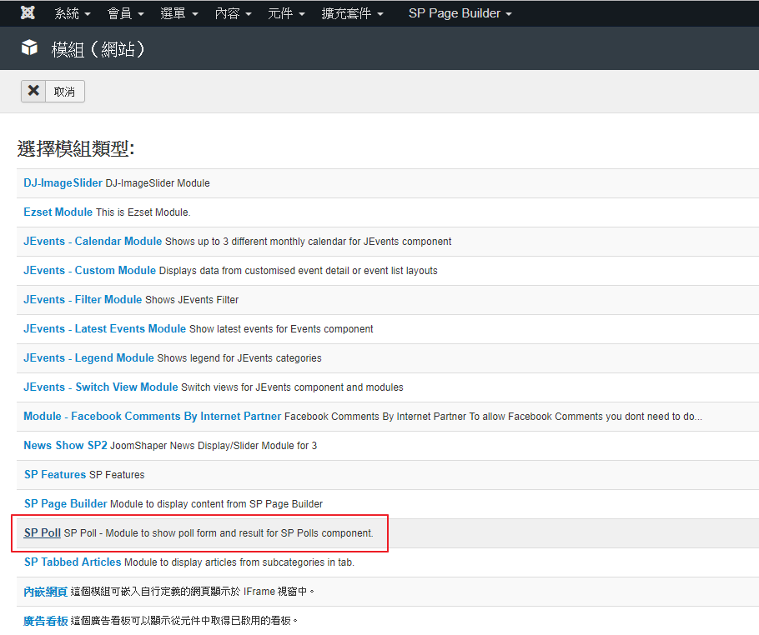This screenshot has width=759, height=635.
Task: Open the SP Page Builder top menu
Action: [460, 13]
